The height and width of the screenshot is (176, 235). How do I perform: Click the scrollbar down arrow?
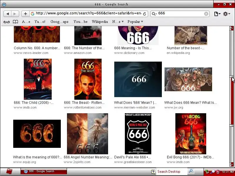pyautogui.click(x=231, y=165)
